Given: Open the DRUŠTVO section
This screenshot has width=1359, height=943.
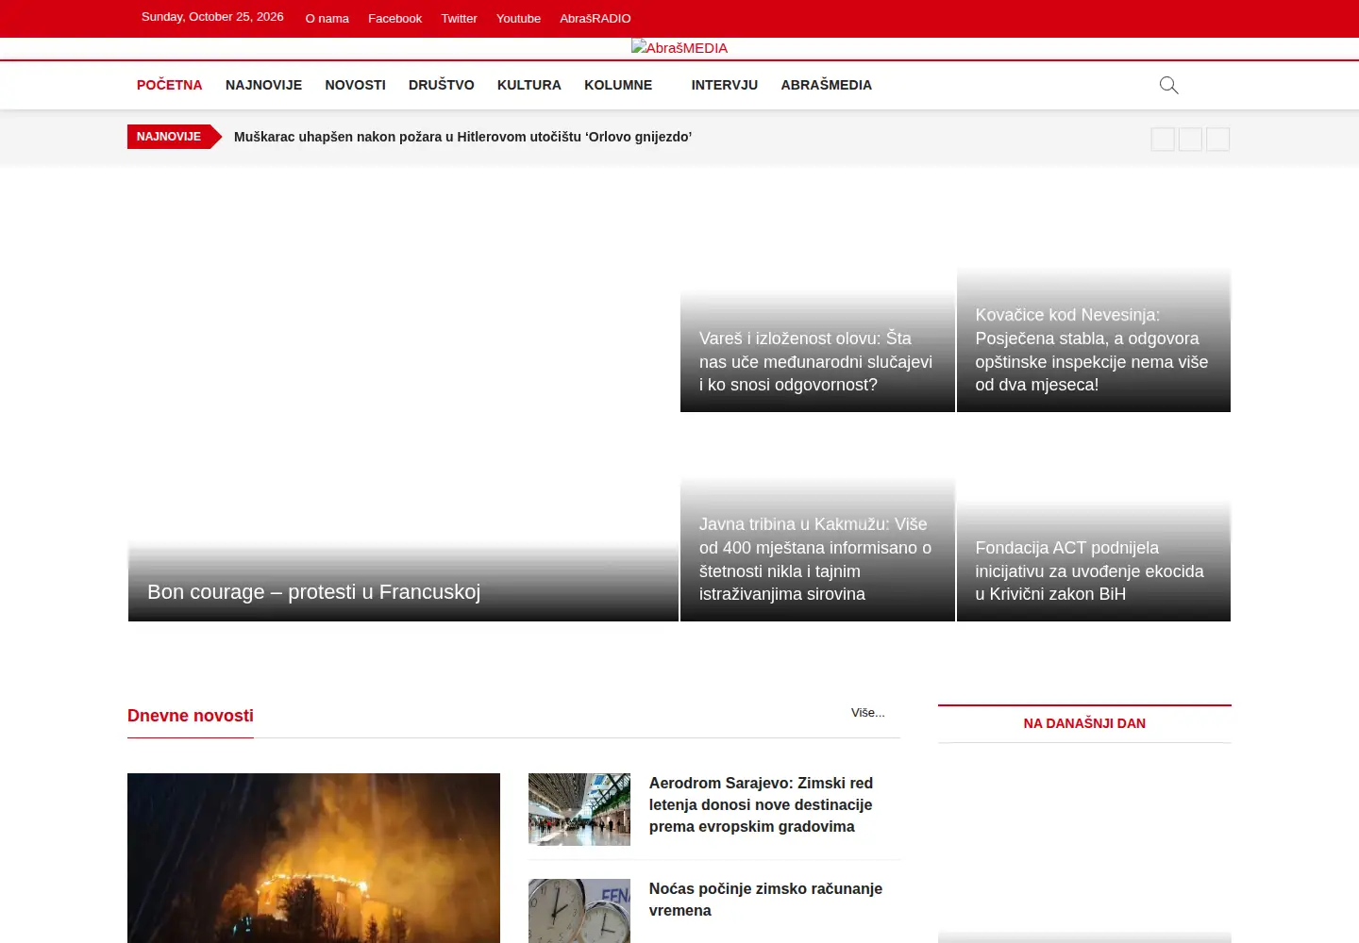Looking at the screenshot, I should [442, 85].
